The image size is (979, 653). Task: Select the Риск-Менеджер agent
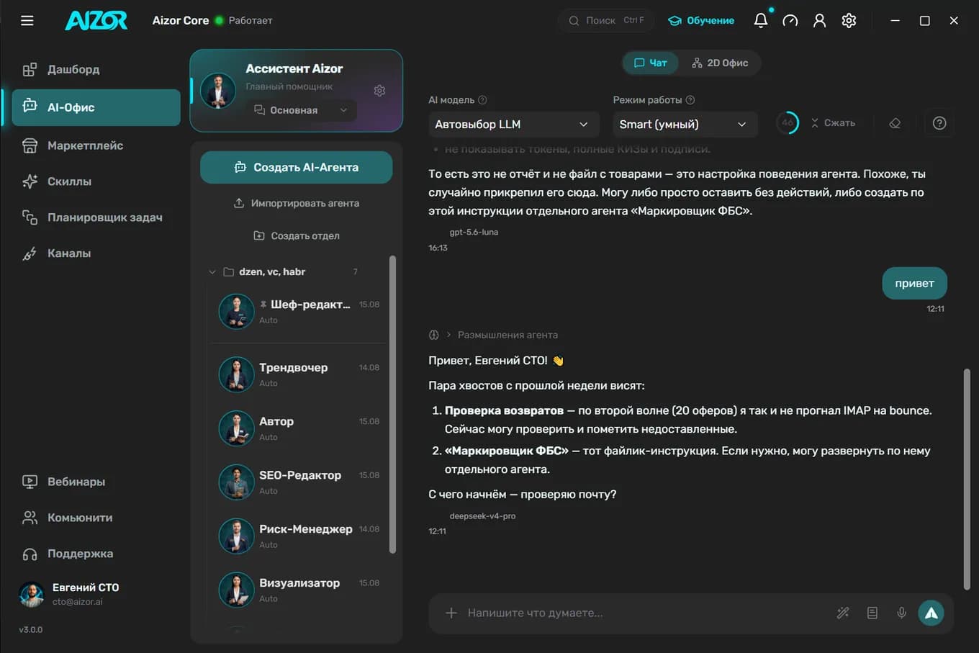point(299,536)
